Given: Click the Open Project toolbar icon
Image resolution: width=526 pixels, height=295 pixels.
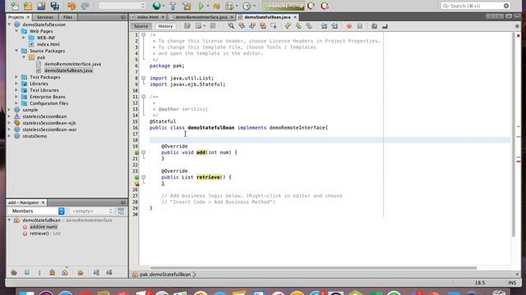Looking at the screenshot, I should [41, 6].
